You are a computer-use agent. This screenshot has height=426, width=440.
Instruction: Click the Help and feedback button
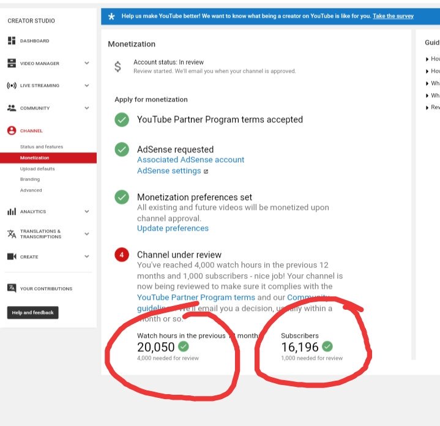pos(33,312)
